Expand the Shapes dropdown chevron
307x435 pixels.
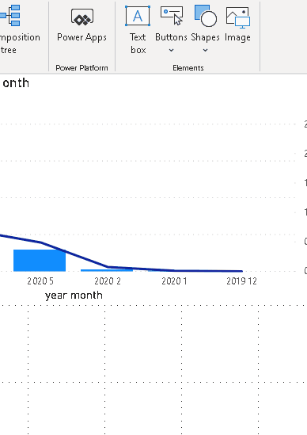click(205, 50)
